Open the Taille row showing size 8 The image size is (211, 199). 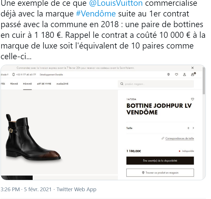click(x=160, y=128)
